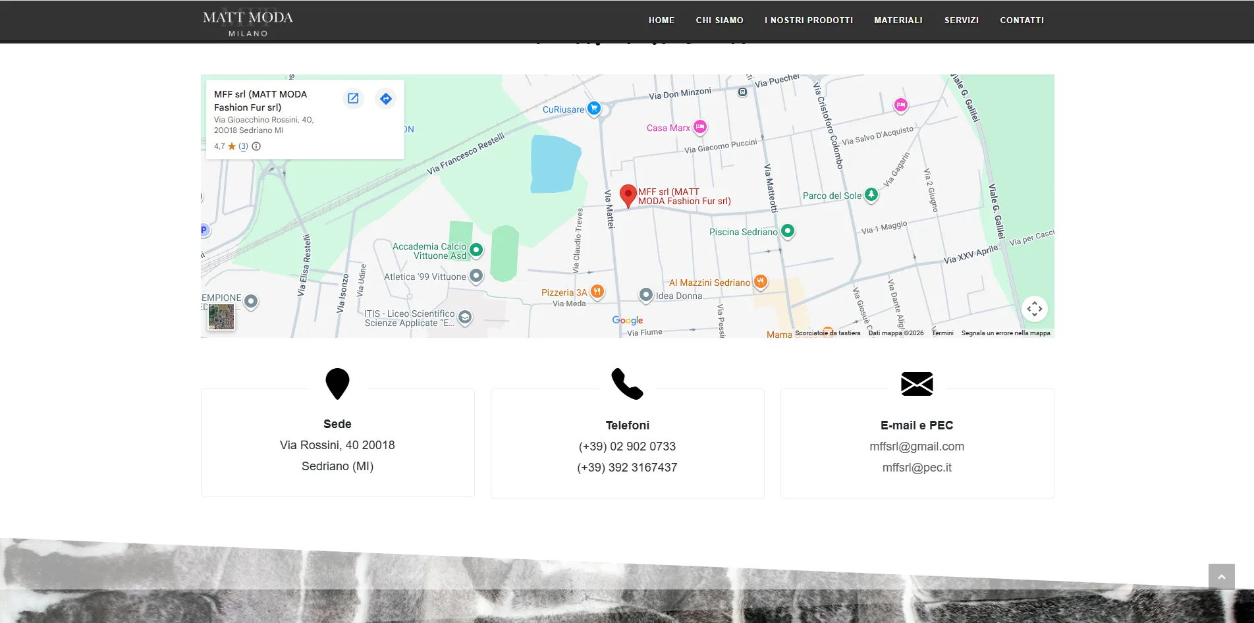1254x623 pixels.
Task: Navigate to CONTATTI
Action: (1022, 20)
